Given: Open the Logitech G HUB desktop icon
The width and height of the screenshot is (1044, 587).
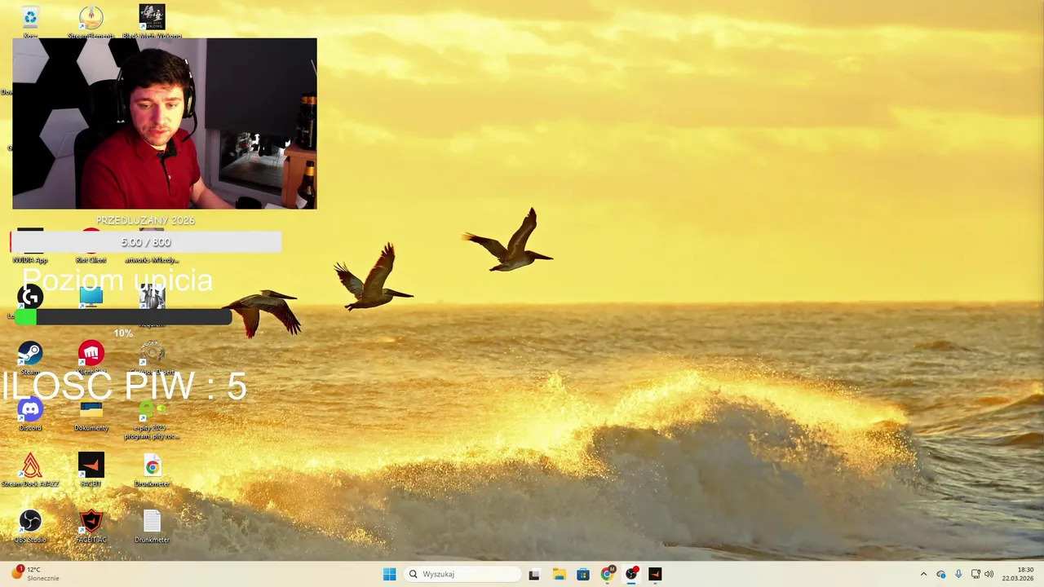Looking at the screenshot, I should coord(30,298).
